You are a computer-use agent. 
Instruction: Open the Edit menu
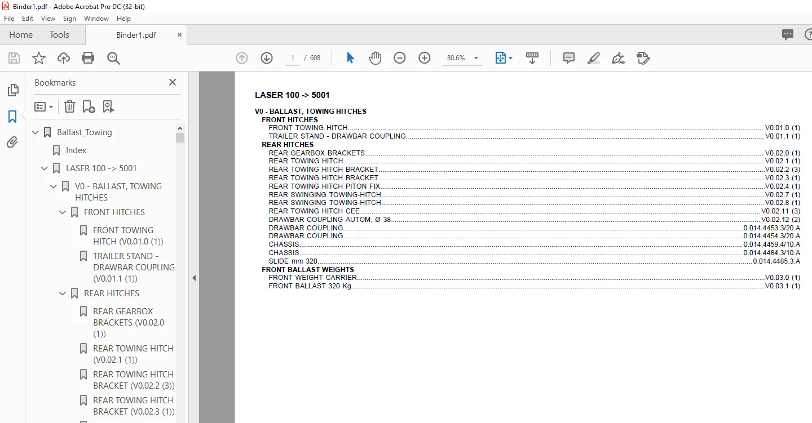tap(28, 19)
